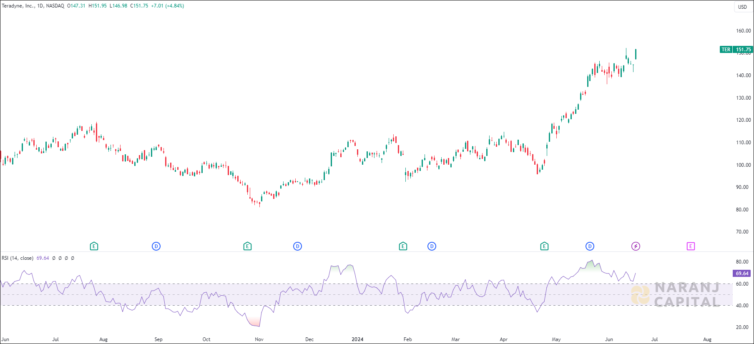Screen dimensions: 754x344
Task: Click the 2024 year label on the time axis
Action: click(357, 339)
